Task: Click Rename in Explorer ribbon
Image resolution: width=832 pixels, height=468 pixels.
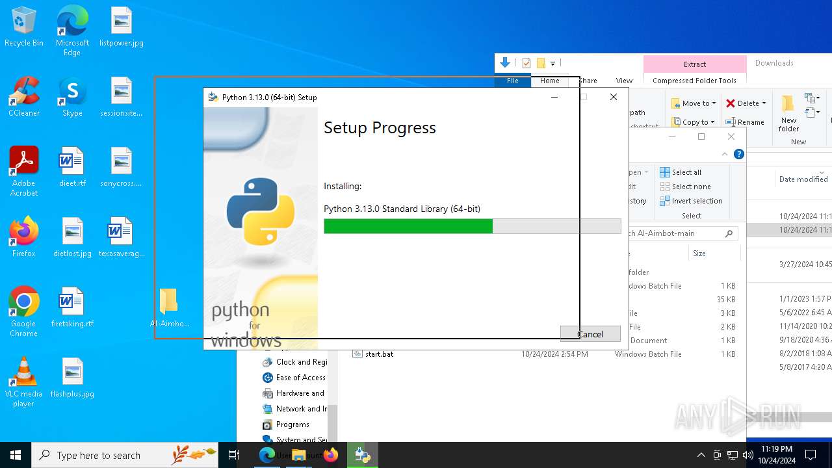Action: 745,122
